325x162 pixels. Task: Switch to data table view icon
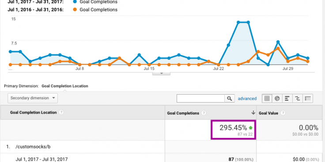coord(267,99)
